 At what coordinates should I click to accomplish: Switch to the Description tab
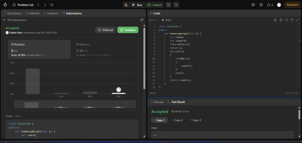13,13
